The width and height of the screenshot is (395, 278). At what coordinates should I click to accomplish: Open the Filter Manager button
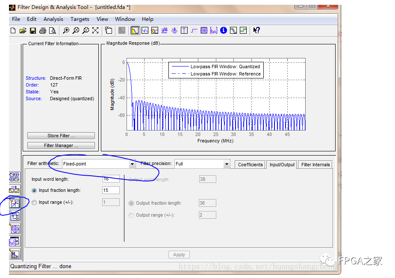click(61, 146)
